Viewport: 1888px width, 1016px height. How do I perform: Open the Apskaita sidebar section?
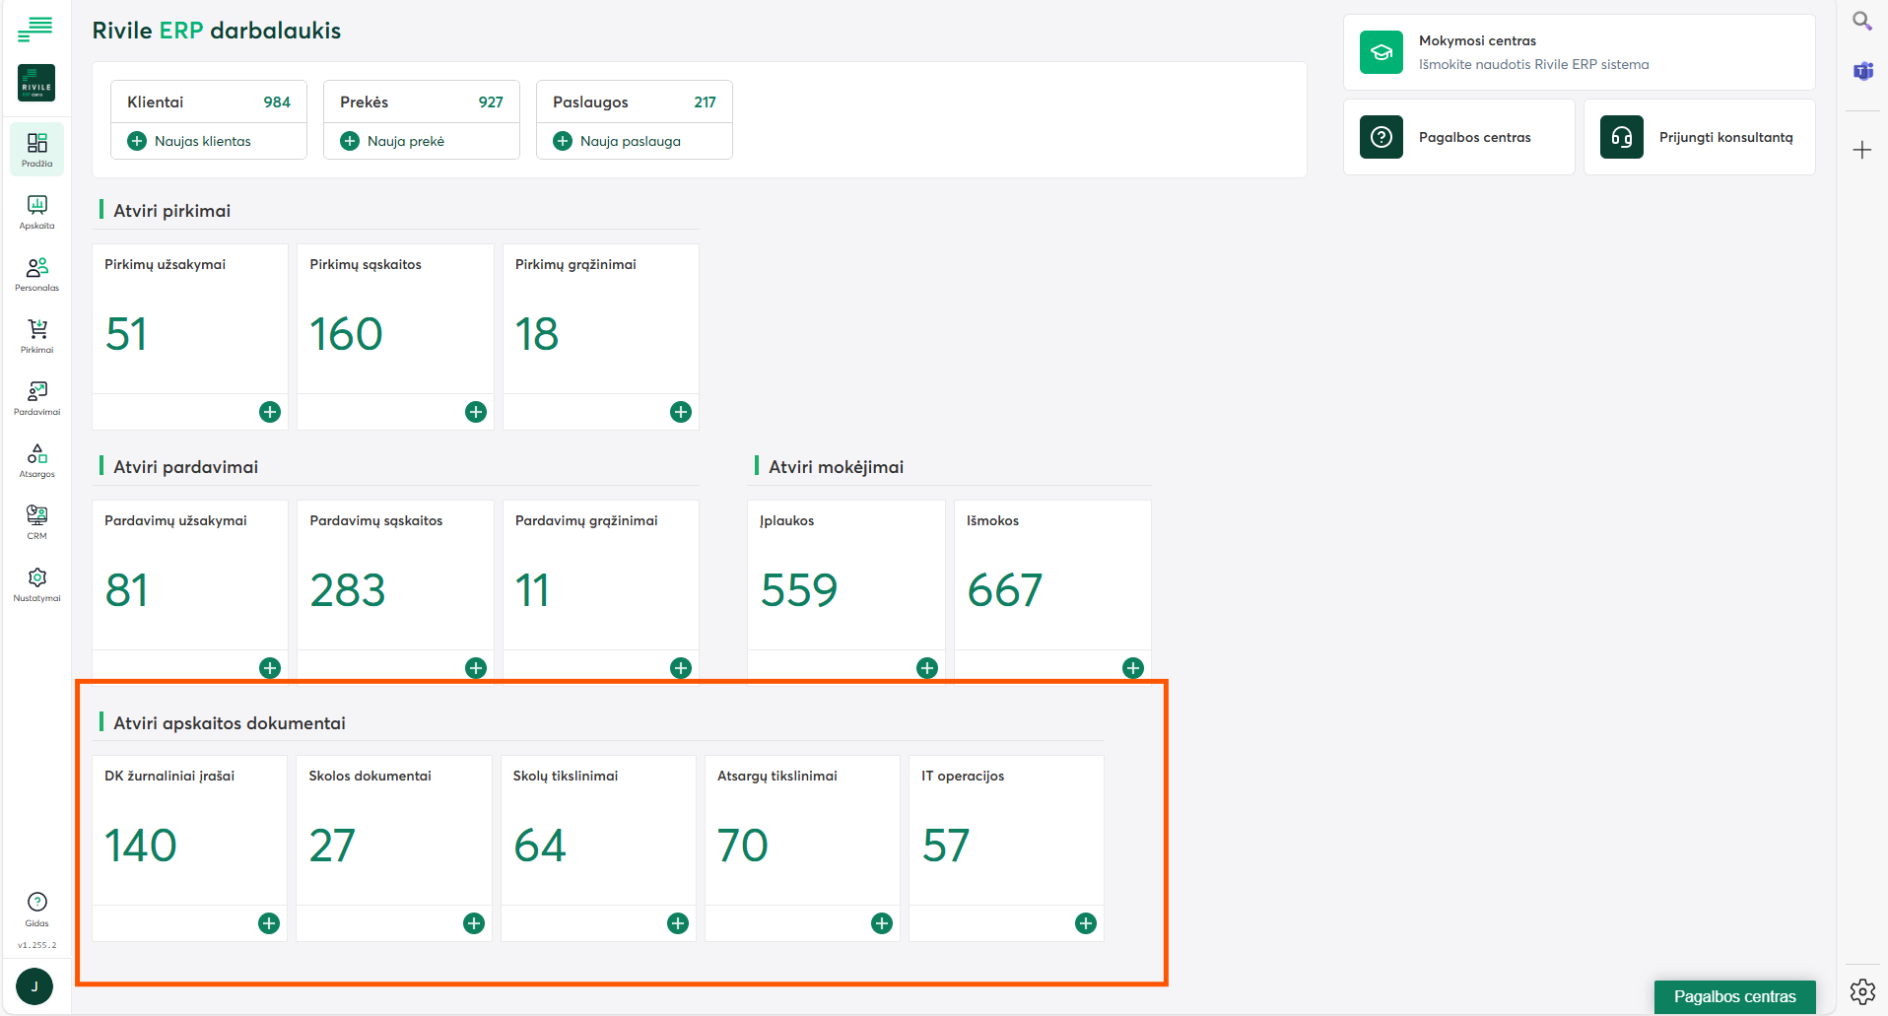[x=36, y=211]
